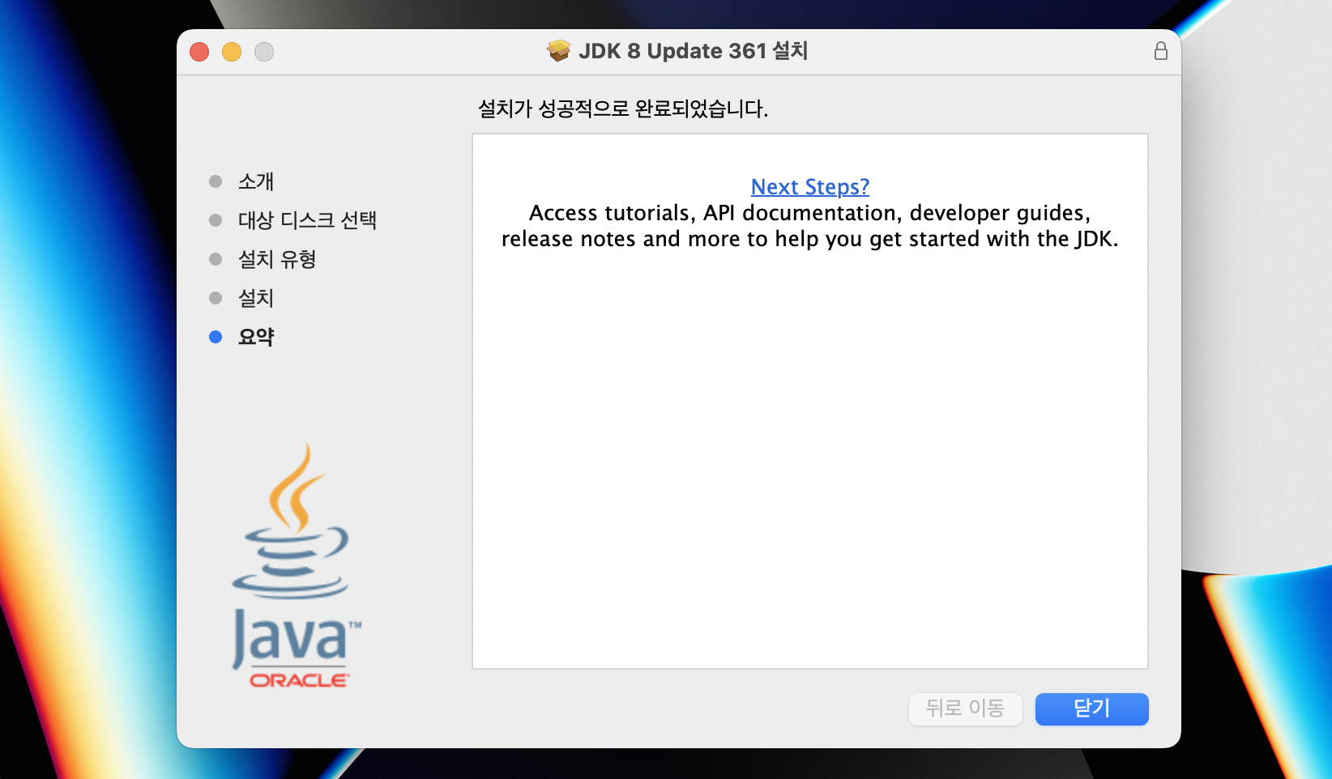Viewport: 1332px width, 779px height.
Task: Click the 닫기 button
Action: coord(1091,709)
